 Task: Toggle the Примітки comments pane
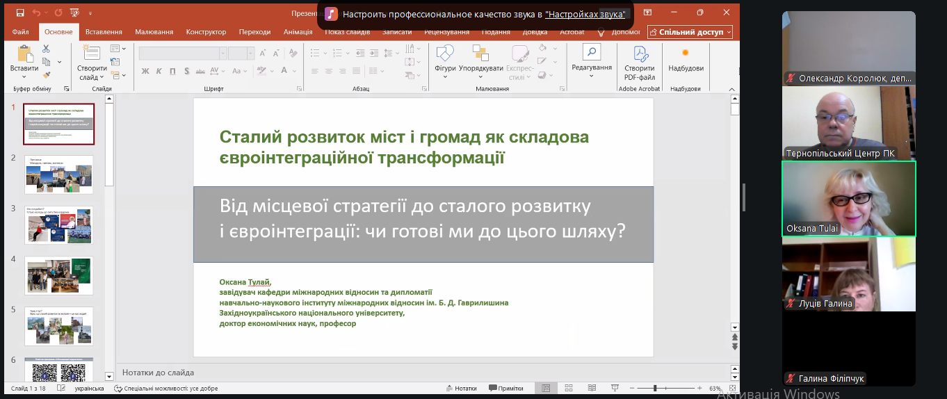click(505, 389)
